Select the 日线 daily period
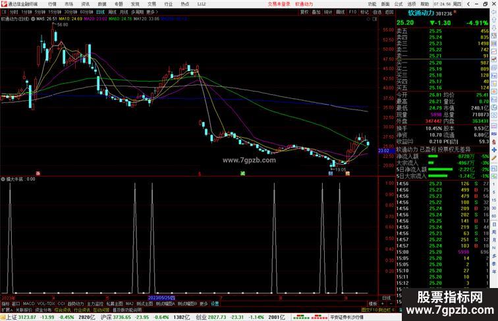The image size is (498, 321). coord(100,12)
